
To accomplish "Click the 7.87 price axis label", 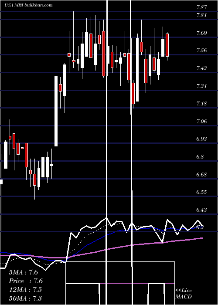I will pyautogui.click(x=201, y=7).
